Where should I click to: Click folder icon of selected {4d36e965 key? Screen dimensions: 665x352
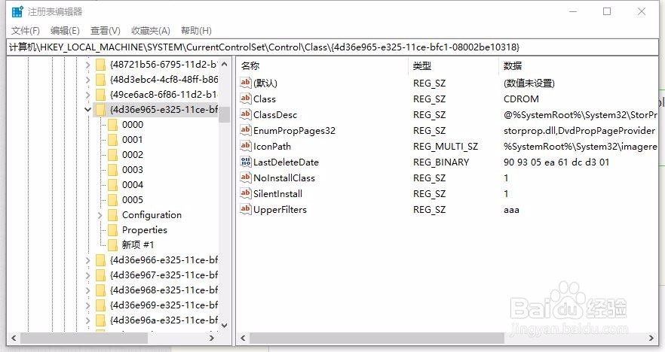(x=100, y=110)
